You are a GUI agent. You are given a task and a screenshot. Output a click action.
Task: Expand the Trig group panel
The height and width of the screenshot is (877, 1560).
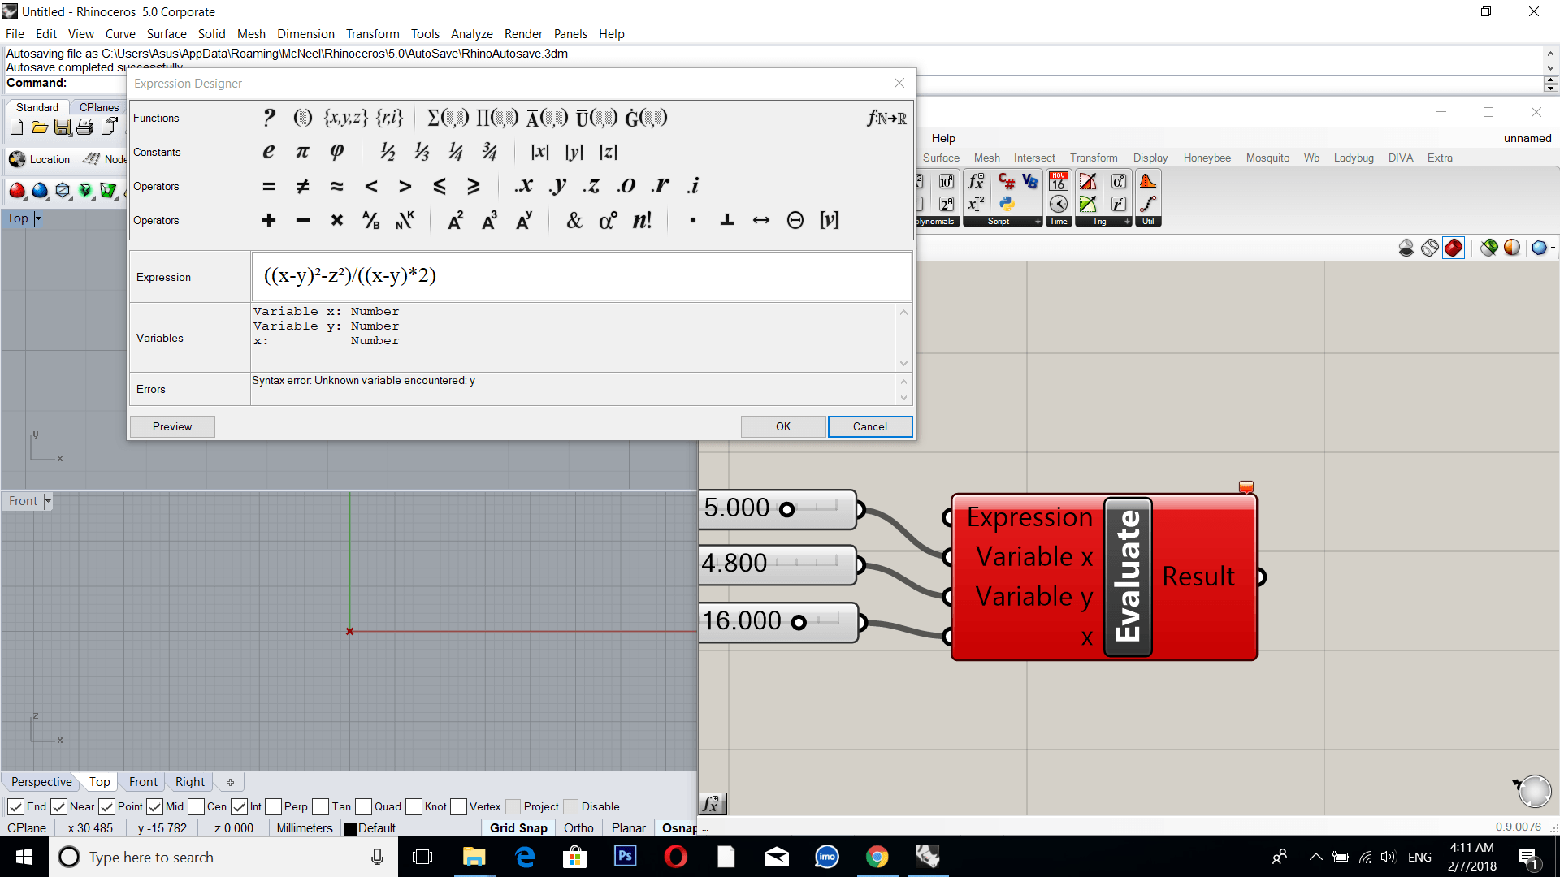coord(1103,222)
